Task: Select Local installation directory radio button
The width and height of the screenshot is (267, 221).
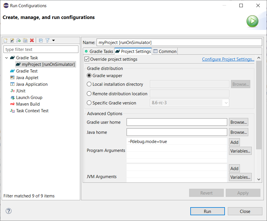Action: [x=89, y=84]
